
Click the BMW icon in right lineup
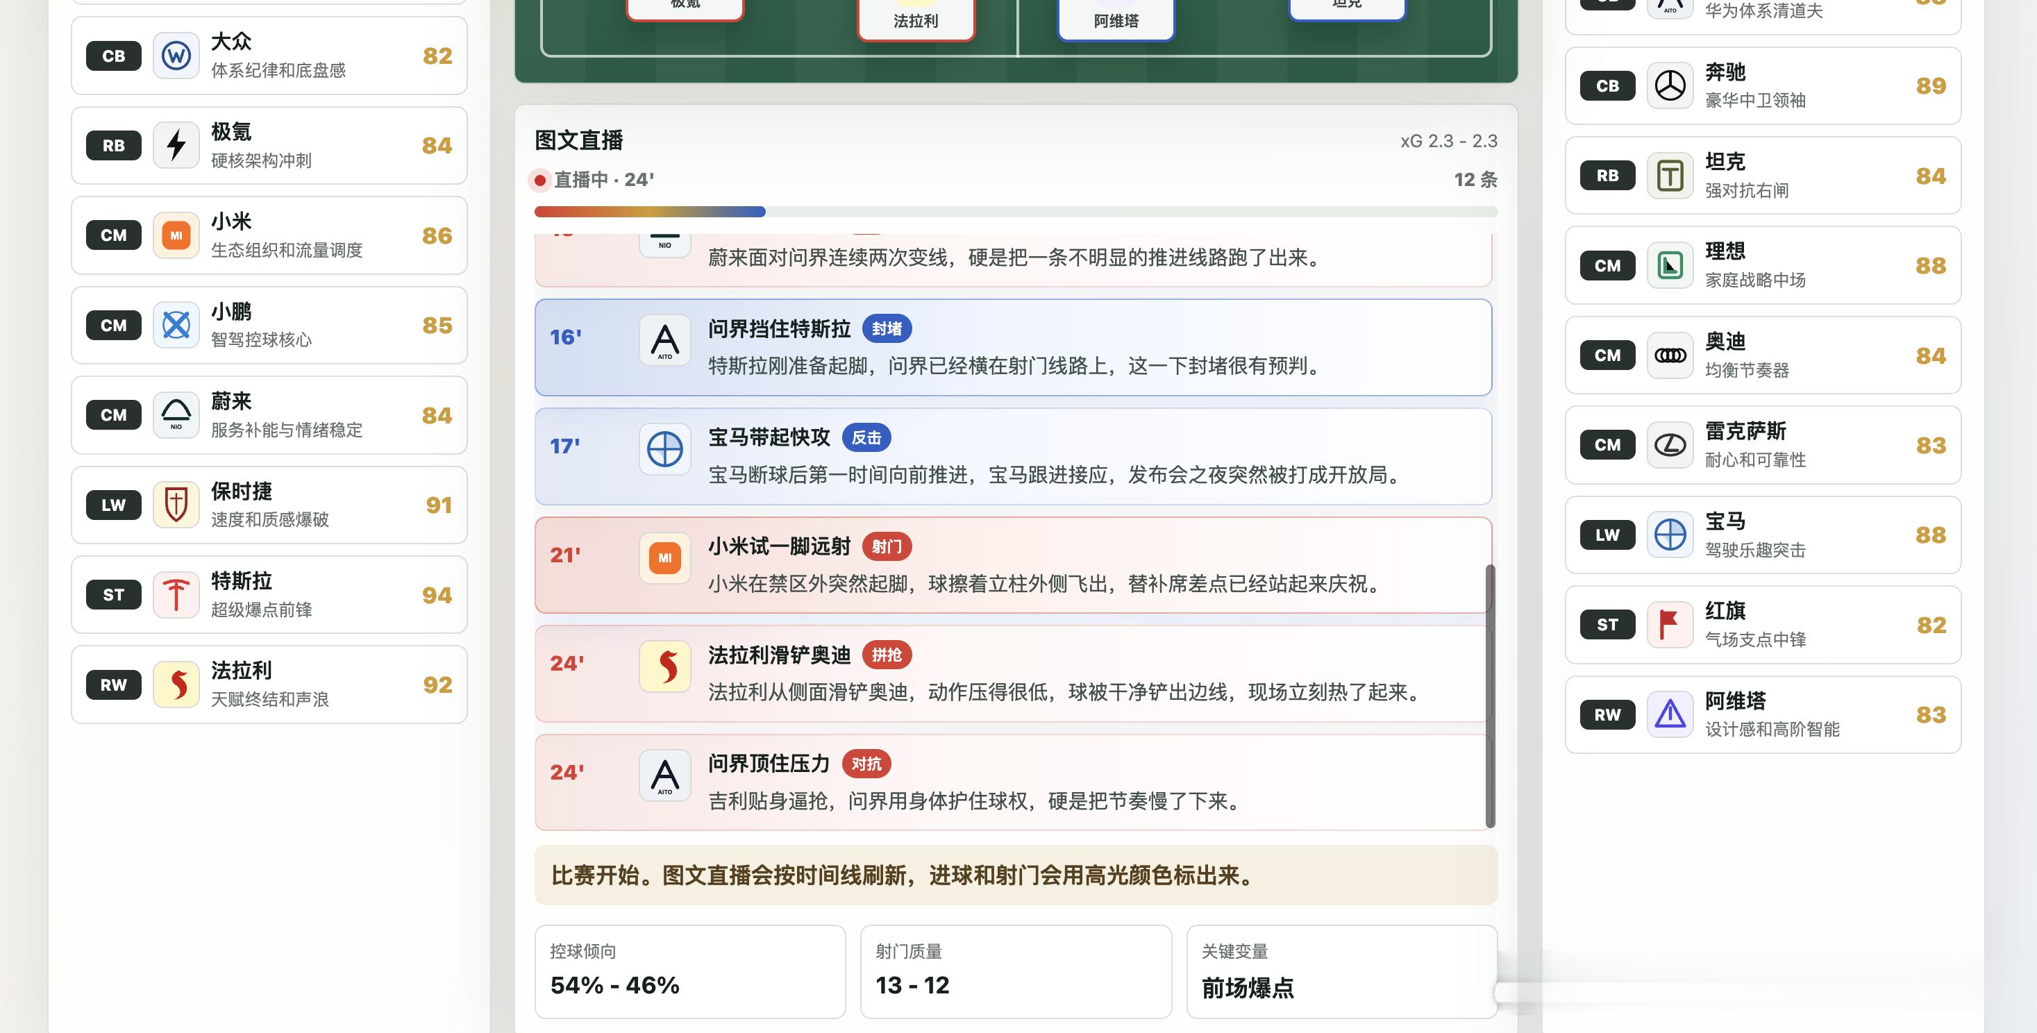1670,535
